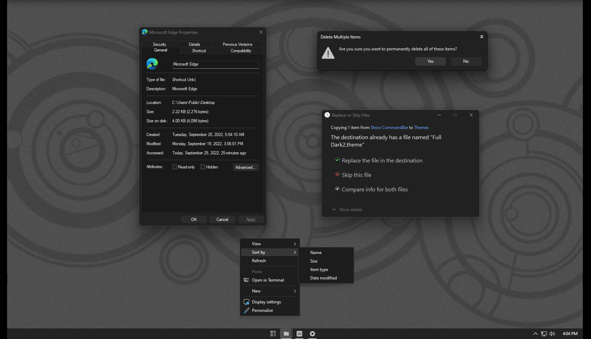Click the network icon in system tray

pyautogui.click(x=544, y=333)
